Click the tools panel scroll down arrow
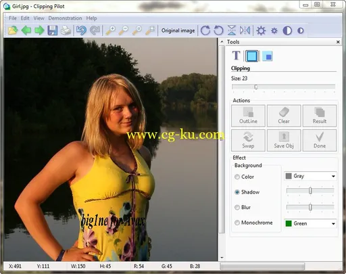Screen dimensions: 346x274 [x=222, y=258]
